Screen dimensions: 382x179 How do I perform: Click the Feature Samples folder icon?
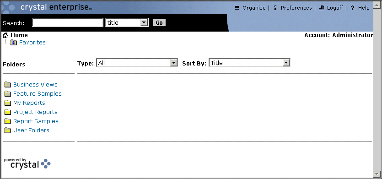pyautogui.click(x=8, y=94)
